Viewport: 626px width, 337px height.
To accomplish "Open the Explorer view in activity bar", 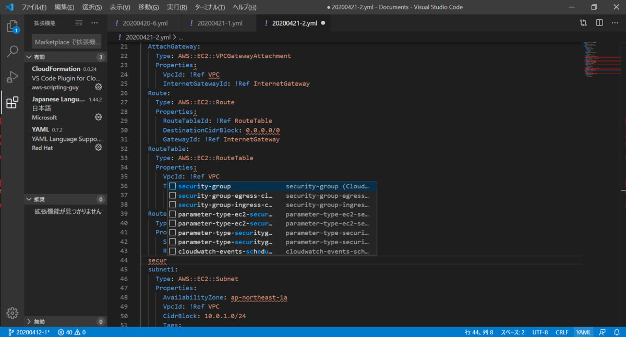I will (12, 27).
